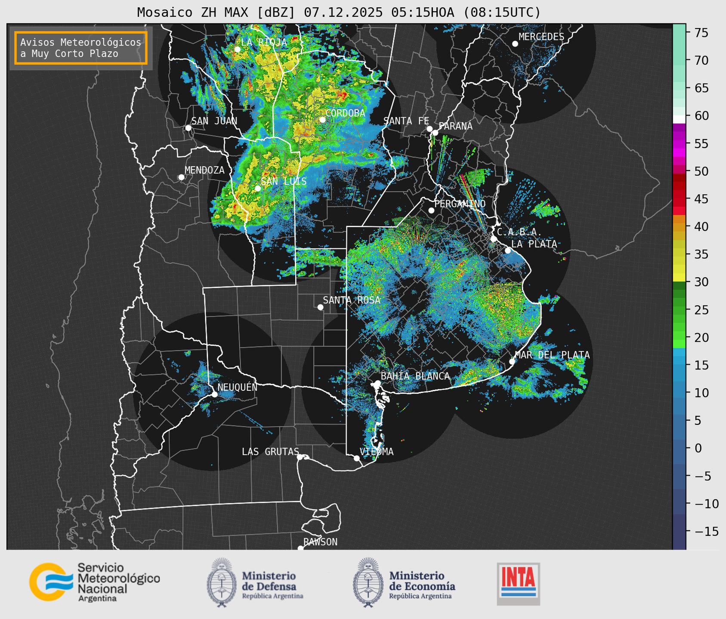Select the LA PLATA city label

[x=534, y=244]
